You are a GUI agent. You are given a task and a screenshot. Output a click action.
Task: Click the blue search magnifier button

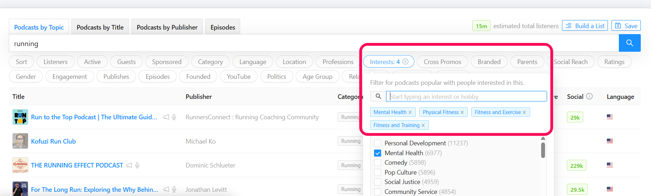coord(629,43)
